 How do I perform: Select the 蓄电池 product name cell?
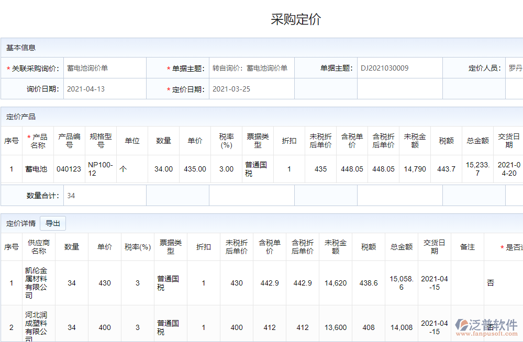tap(37, 168)
